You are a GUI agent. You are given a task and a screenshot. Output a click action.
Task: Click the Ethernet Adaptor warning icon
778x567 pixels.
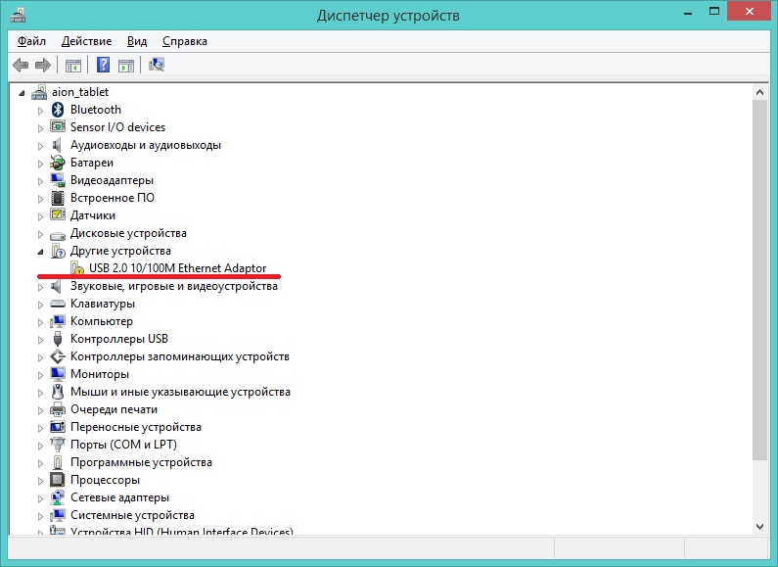tap(77, 268)
